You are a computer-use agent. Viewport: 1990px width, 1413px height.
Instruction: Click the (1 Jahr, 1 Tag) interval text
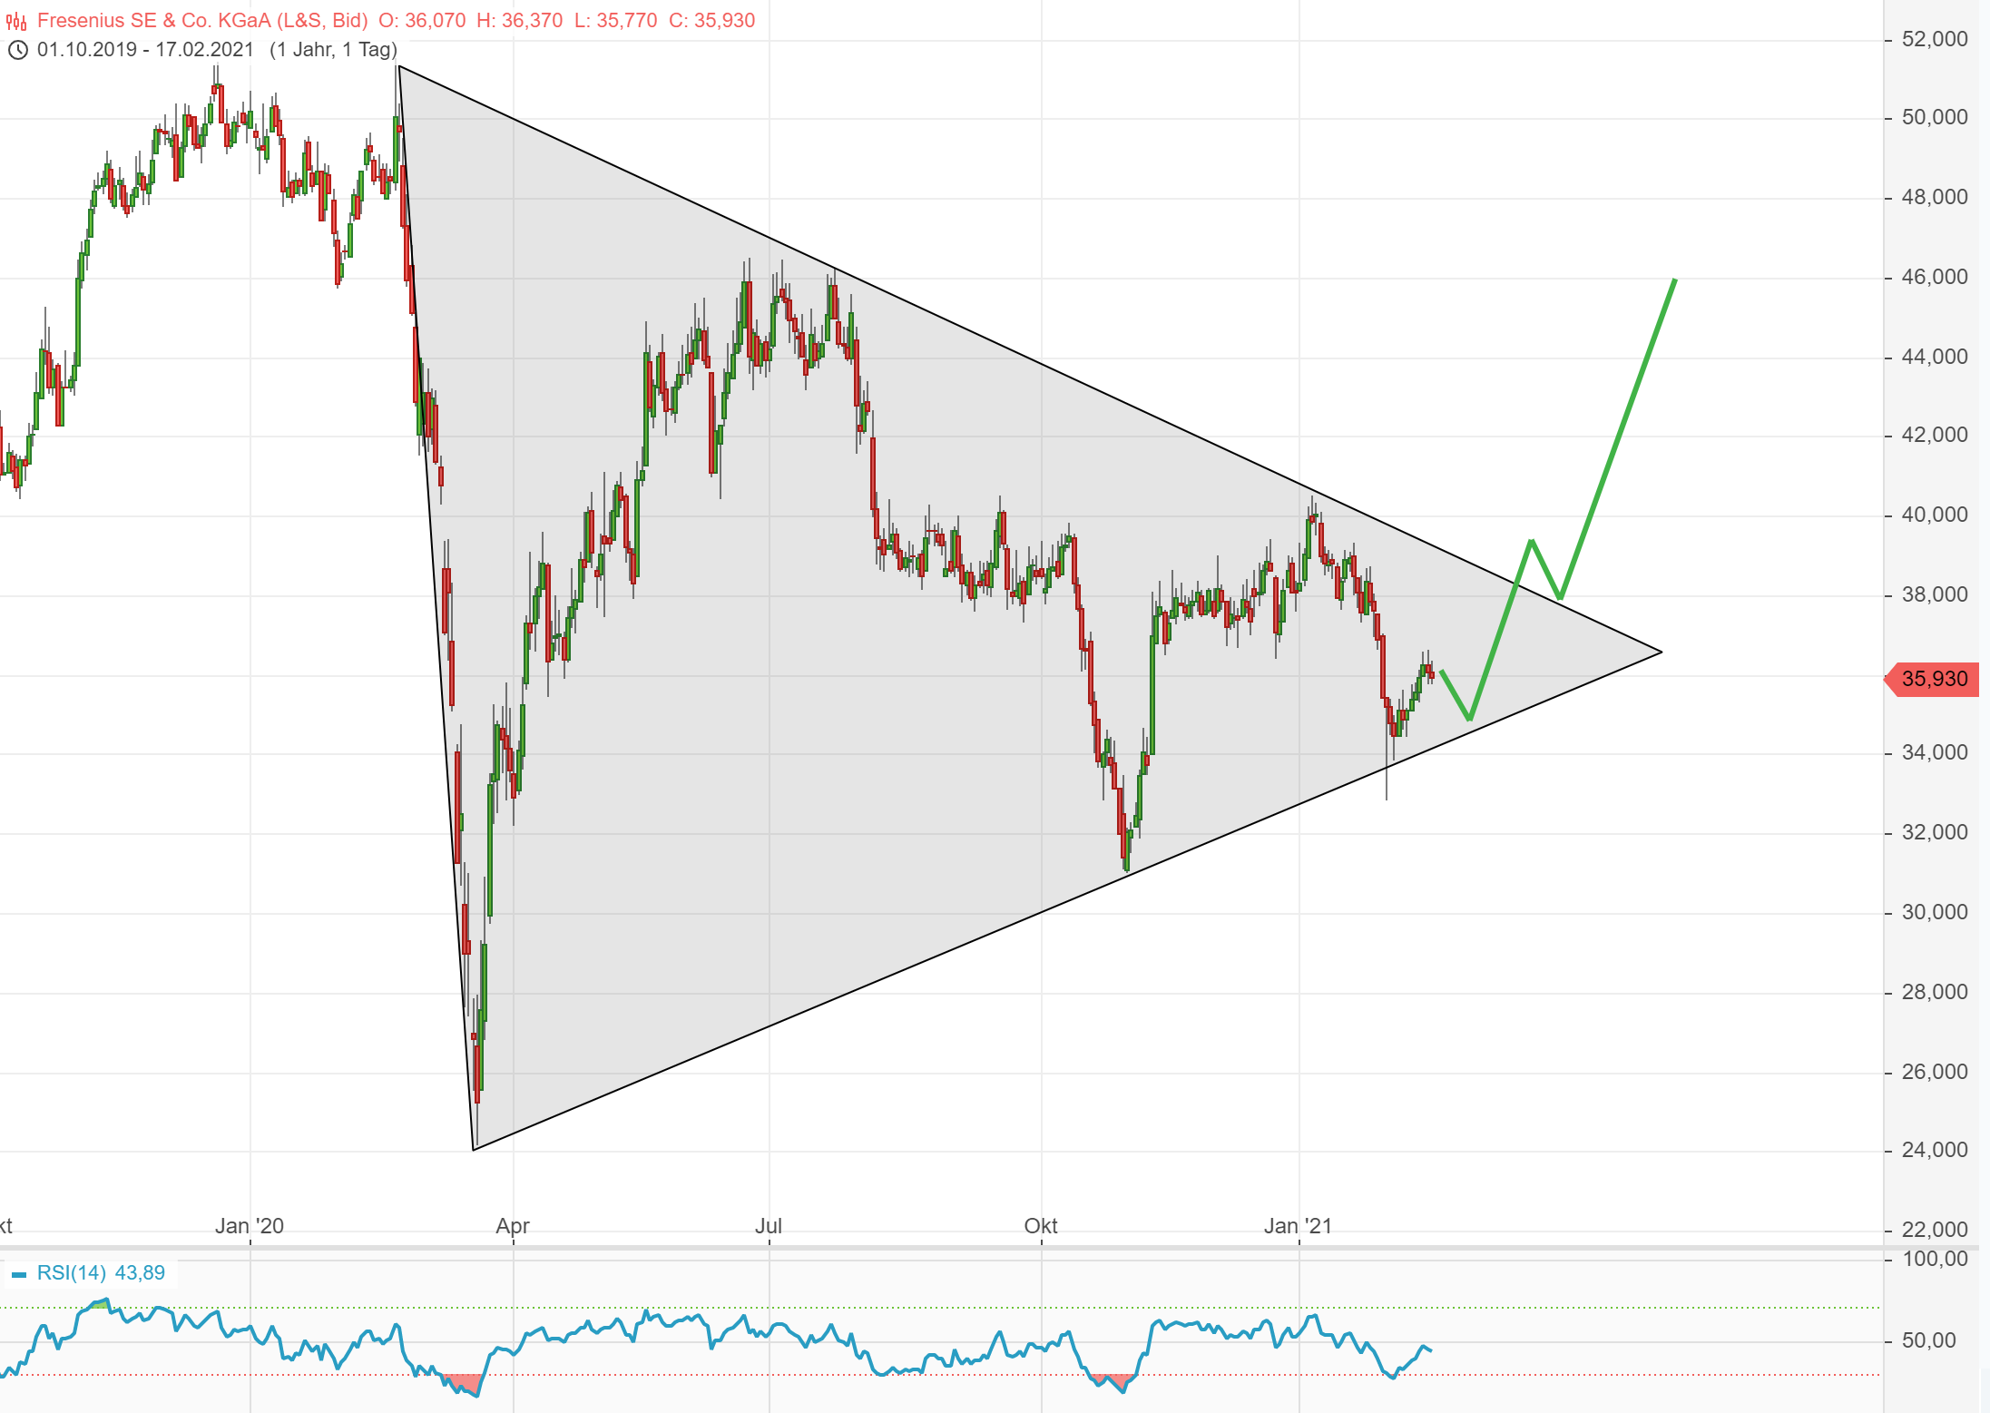[333, 50]
